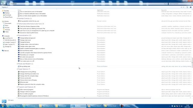Click icon of Check the Windows Experience Index

coord(19,26)
